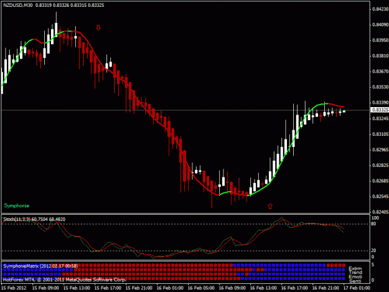The image size is (389, 292).
Task: Click the 16 Feb 21:00 time label
Action: tap(326, 288)
